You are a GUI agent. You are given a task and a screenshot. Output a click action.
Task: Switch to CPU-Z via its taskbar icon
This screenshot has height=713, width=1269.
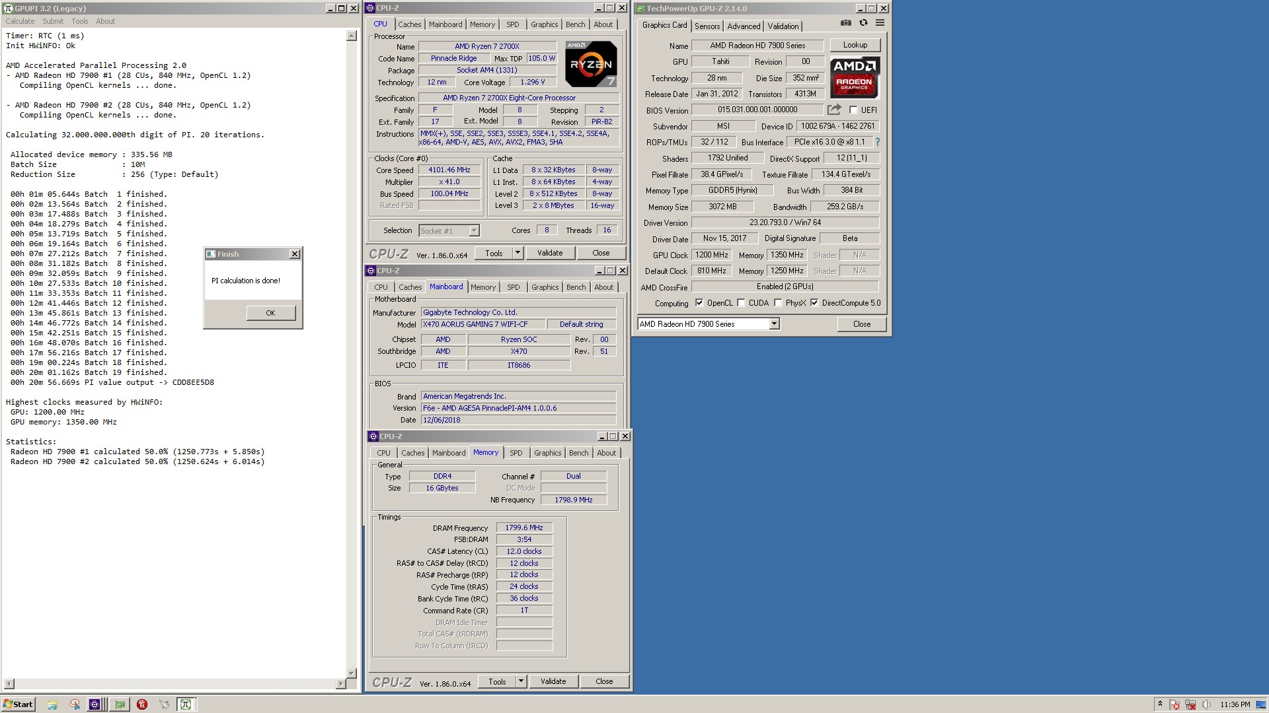click(95, 704)
